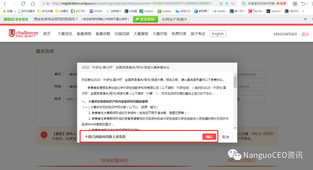The width and height of the screenshot is (313, 170).
Task: Log out with the 退出 link
Action: (305, 34)
